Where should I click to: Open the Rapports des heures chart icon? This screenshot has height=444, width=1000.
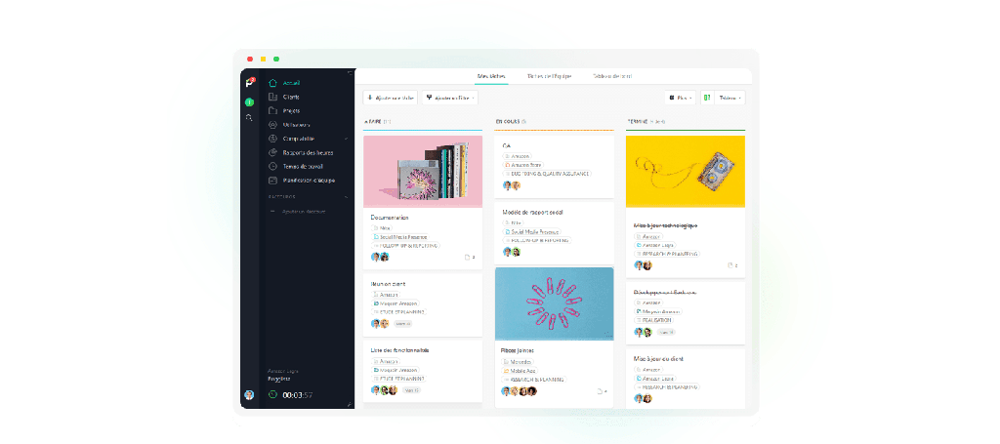[273, 153]
